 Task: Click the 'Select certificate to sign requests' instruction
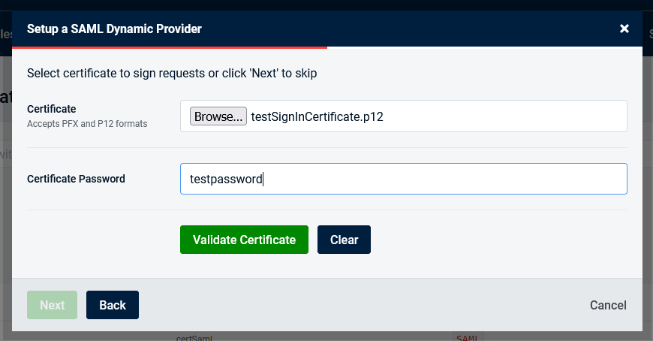click(x=172, y=74)
